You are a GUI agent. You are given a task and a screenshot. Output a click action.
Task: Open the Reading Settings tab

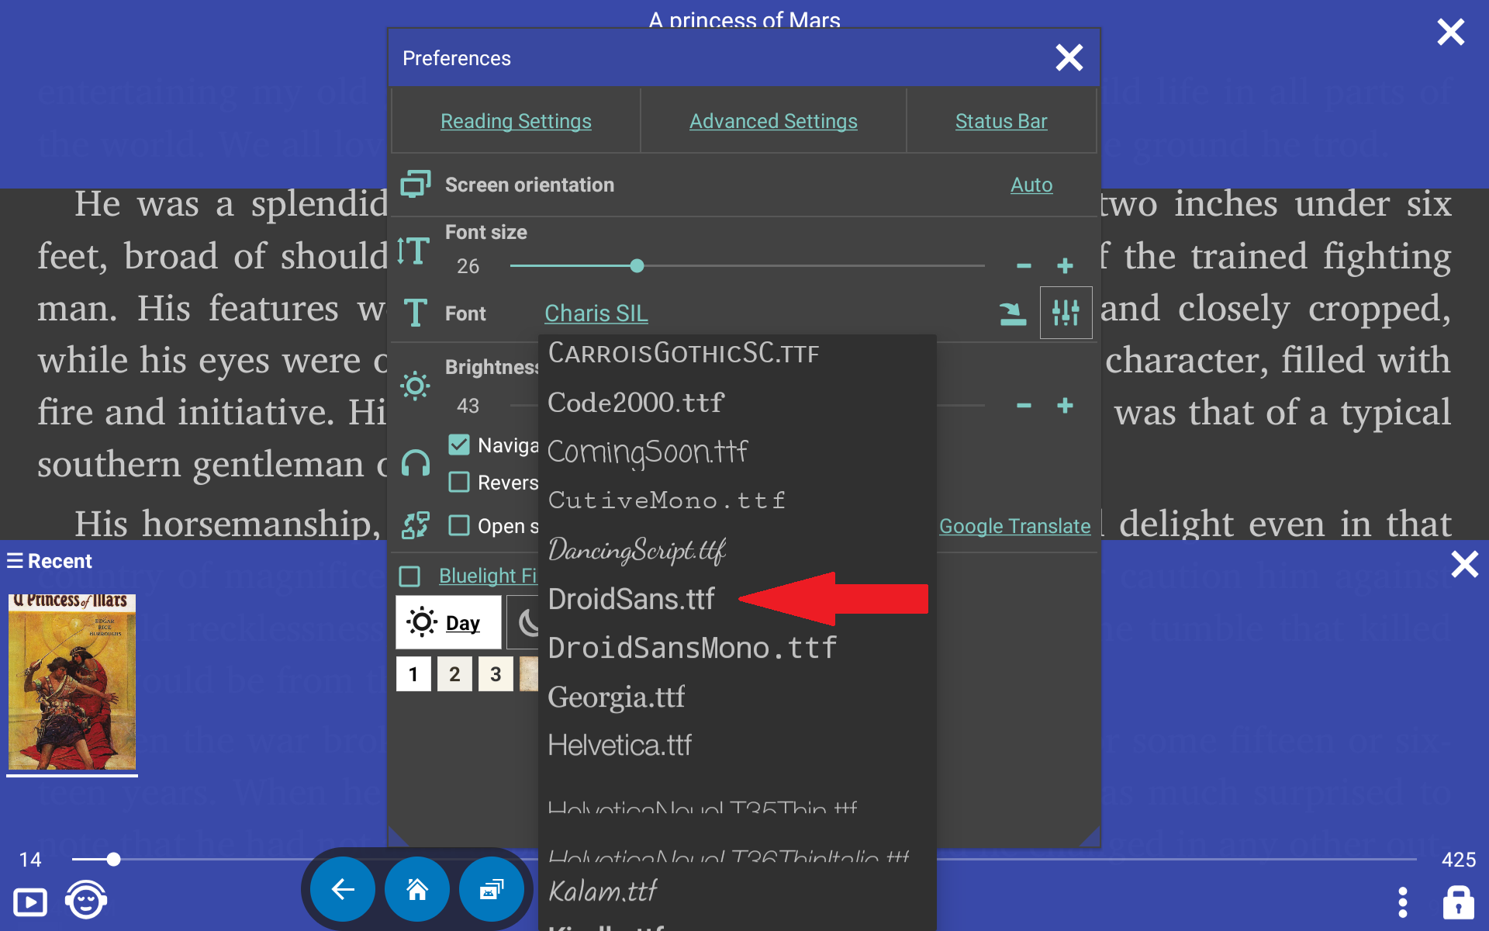[x=516, y=121]
